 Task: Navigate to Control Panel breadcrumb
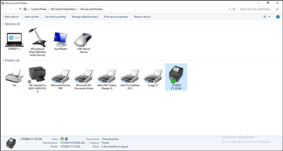coord(39,9)
